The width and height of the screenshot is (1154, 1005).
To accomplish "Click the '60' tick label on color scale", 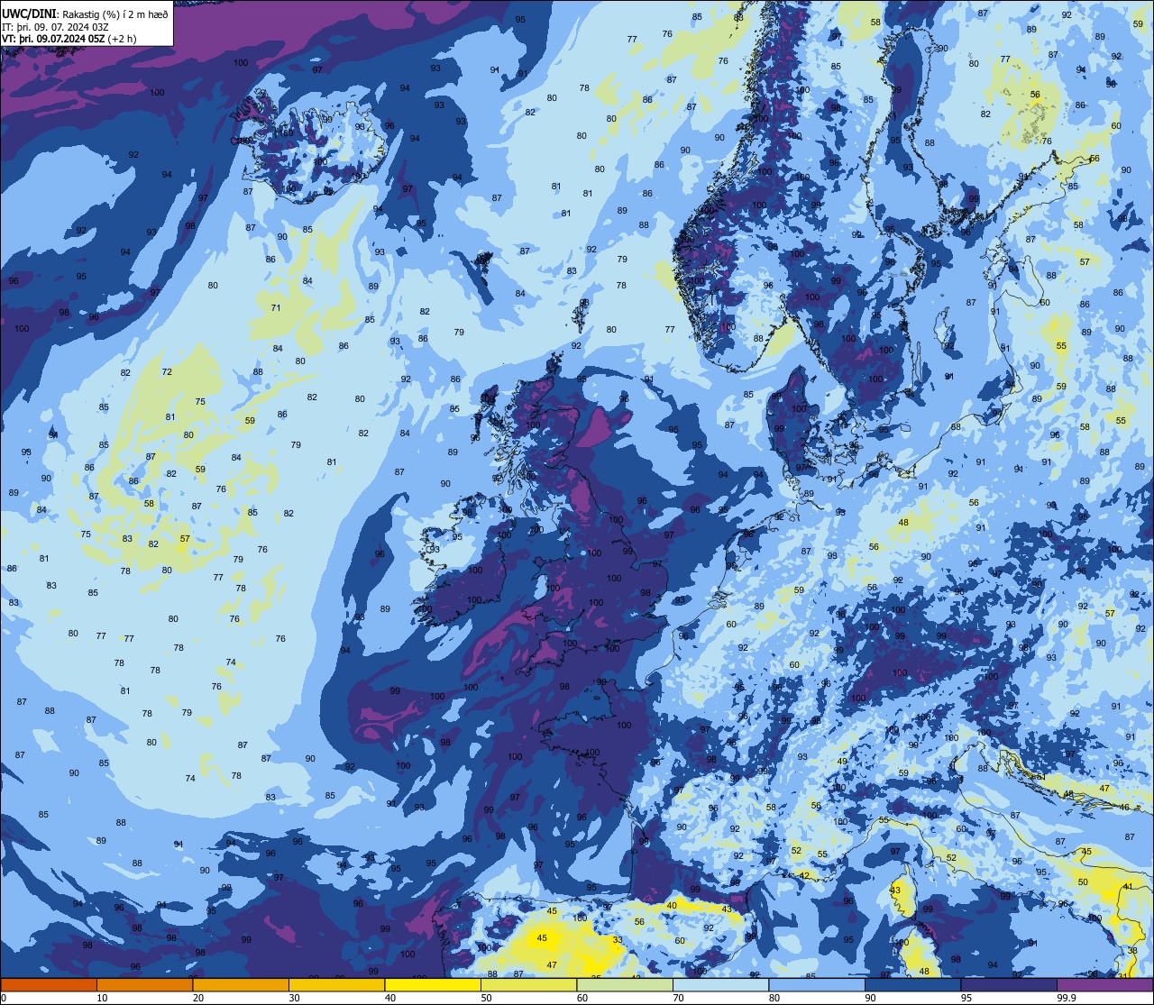I will (582, 998).
